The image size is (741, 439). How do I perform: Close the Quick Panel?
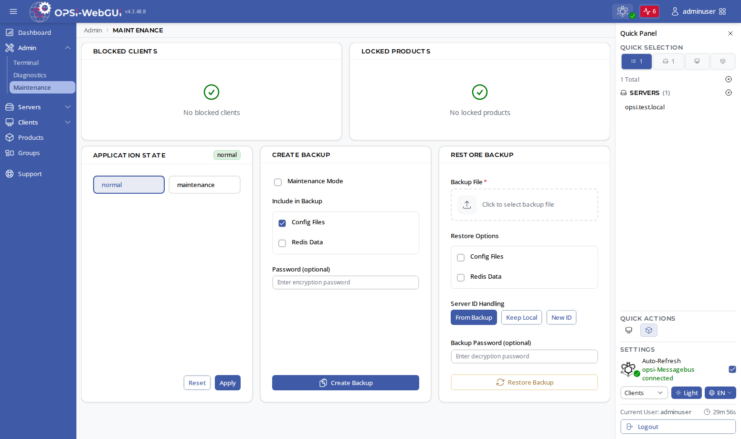coord(730,33)
